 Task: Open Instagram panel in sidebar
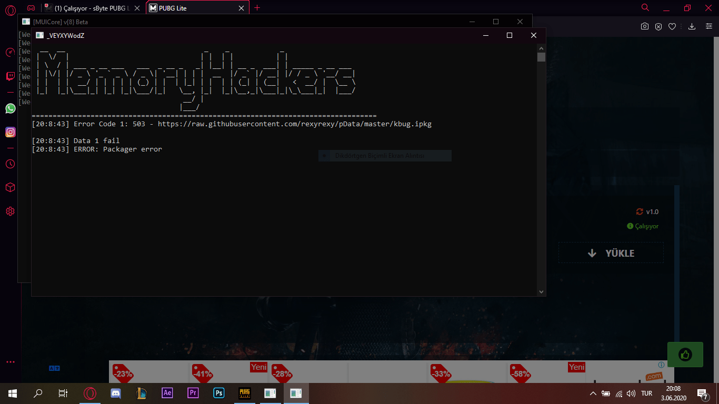(10, 132)
